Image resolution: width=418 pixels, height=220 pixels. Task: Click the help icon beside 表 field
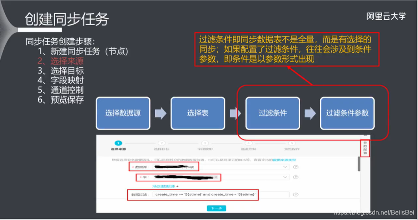(x=295, y=177)
